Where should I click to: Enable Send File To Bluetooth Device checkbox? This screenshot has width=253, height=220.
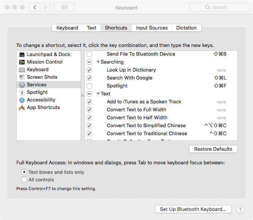click(89, 54)
